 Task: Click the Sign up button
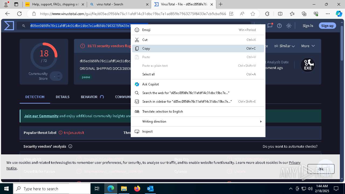click(327, 26)
